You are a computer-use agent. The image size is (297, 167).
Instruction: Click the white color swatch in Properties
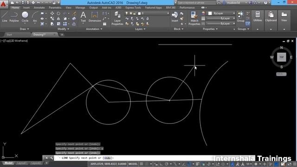pyautogui.click(x=210, y=13)
